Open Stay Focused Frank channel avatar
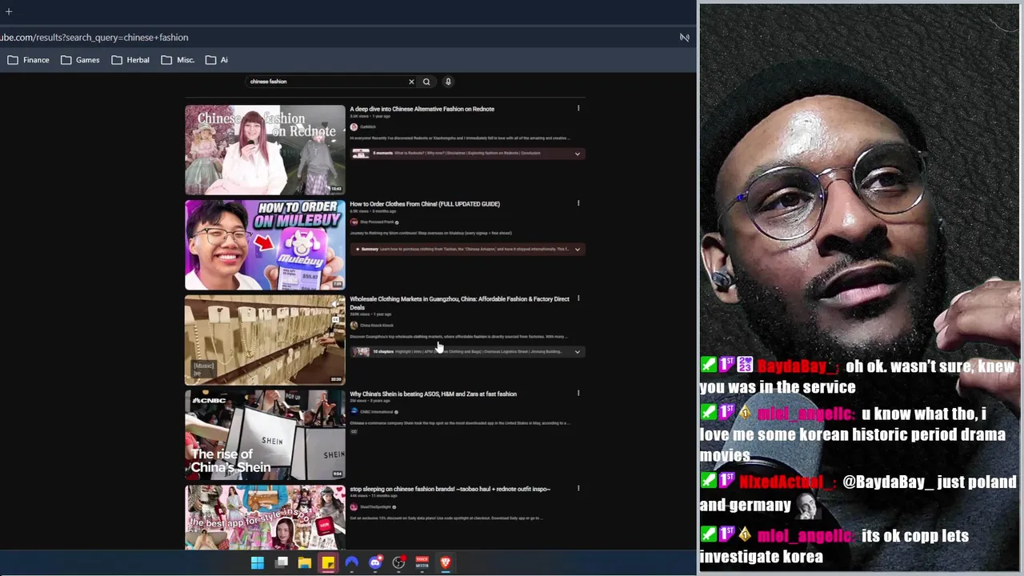This screenshot has width=1024, height=576. 354,222
